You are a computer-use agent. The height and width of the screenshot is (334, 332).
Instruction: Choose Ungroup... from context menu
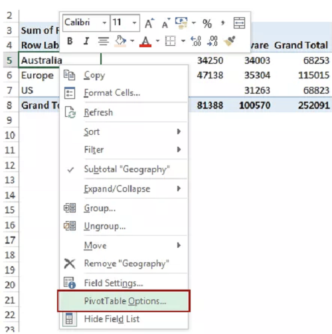pos(124,226)
